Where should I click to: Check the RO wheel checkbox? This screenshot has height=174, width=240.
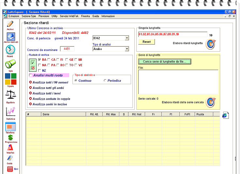click(x=58, y=65)
